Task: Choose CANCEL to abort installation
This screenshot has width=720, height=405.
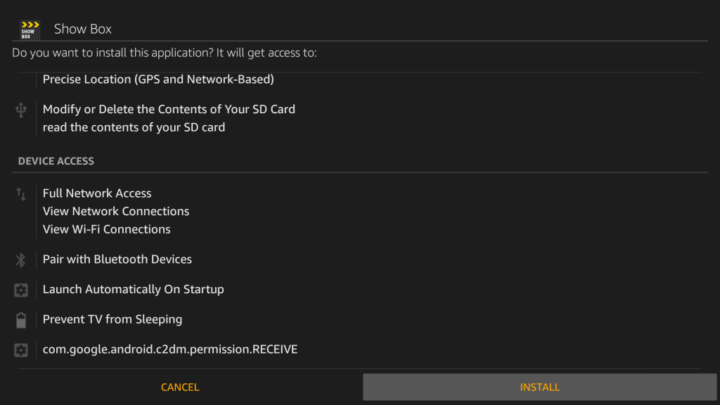Action: pos(180,387)
